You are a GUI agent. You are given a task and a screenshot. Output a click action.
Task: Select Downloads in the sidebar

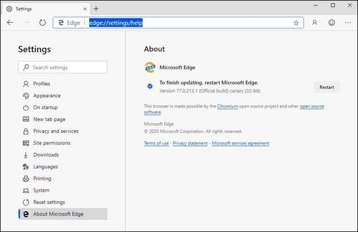click(x=63, y=155)
